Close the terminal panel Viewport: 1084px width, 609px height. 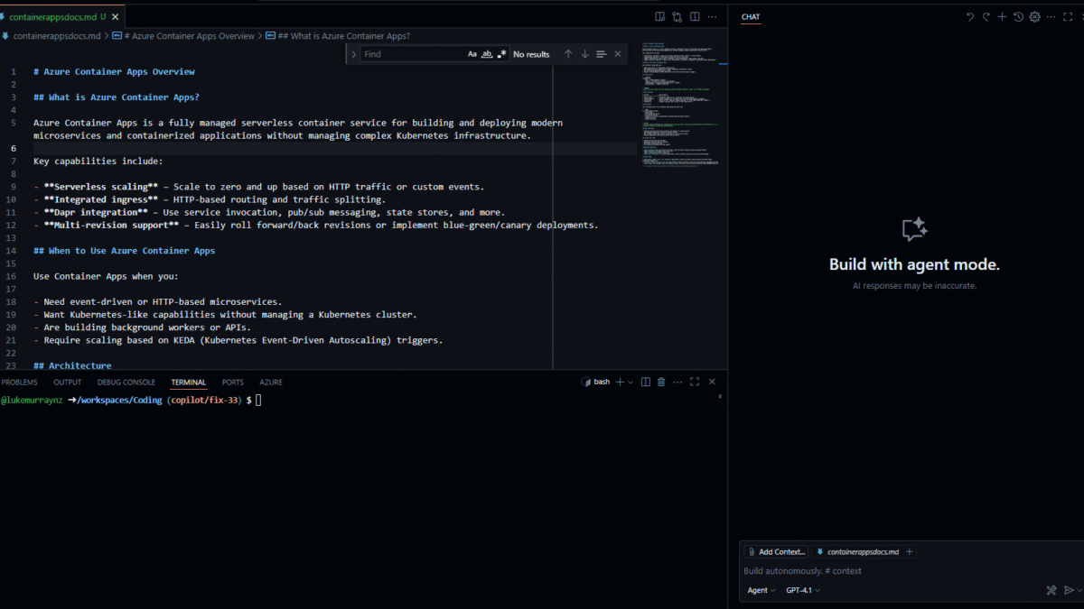pyautogui.click(x=712, y=382)
